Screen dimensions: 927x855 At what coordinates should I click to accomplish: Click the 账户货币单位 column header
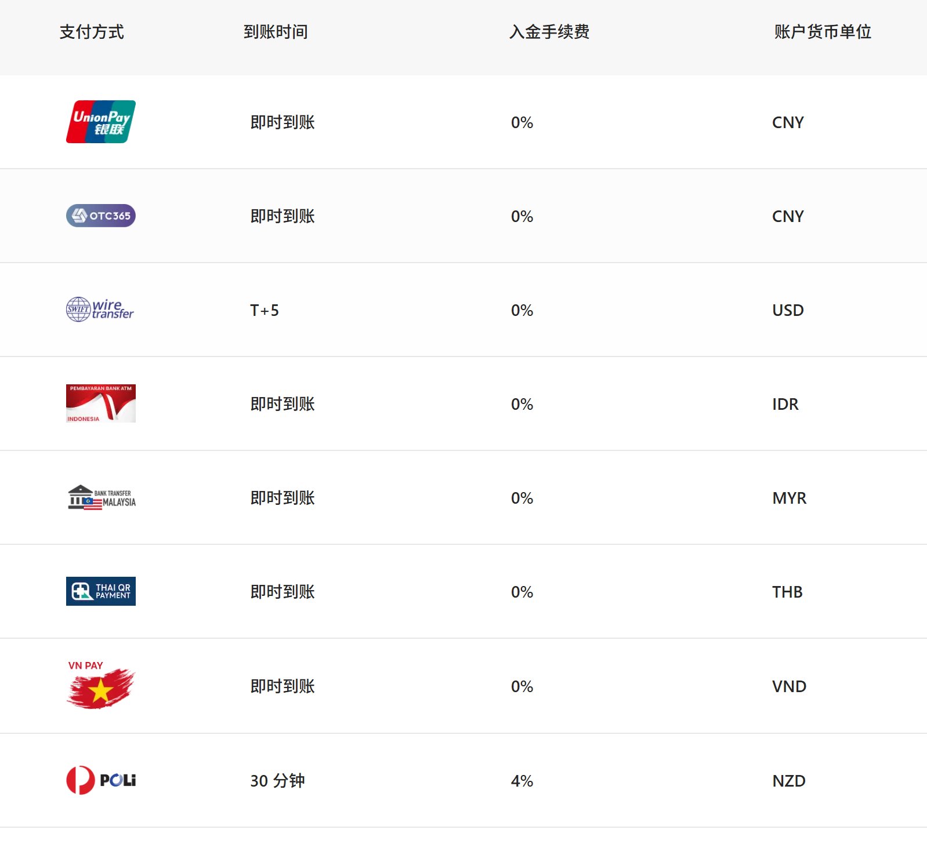(823, 32)
